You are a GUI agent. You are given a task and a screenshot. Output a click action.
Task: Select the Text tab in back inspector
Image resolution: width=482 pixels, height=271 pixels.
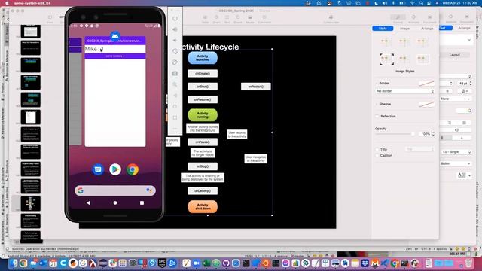445,28
